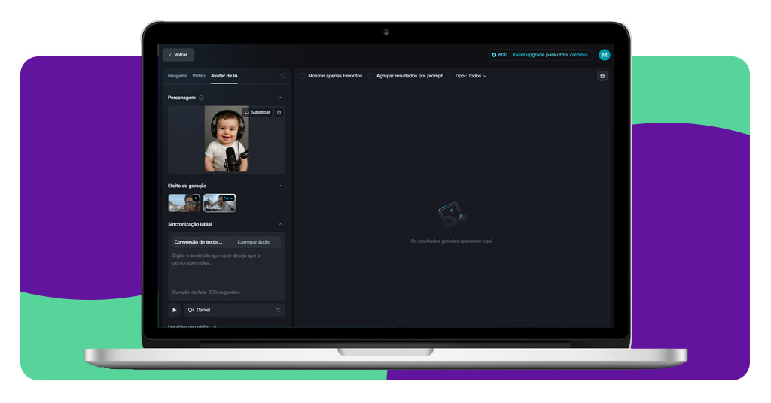Select the Conversão de texto option

pyautogui.click(x=199, y=242)
